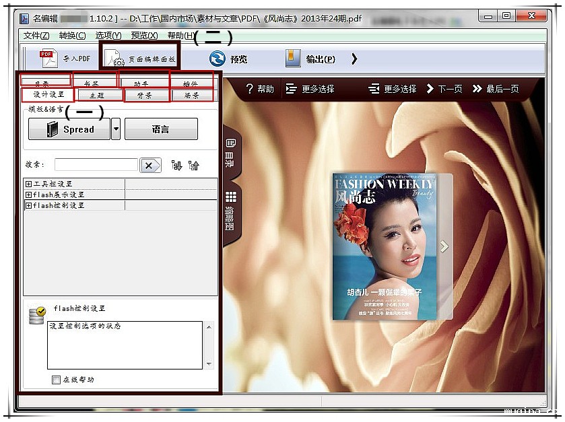
Task: Clear the search box with X button
Action: click(150, 166)
